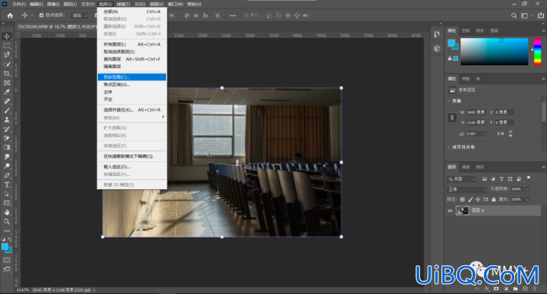Select the Rectangle shape tool
547x294 pixels.
coord(7,203)
